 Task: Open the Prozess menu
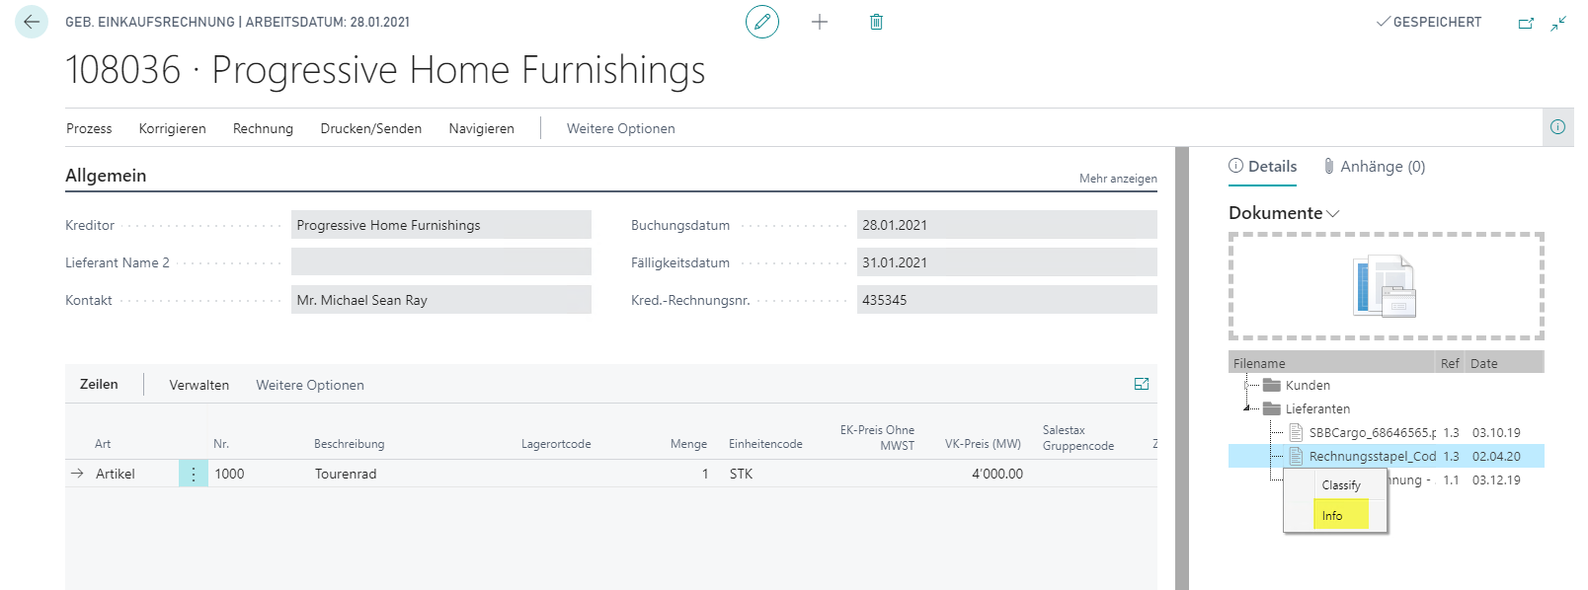click(x=89, y=128)
